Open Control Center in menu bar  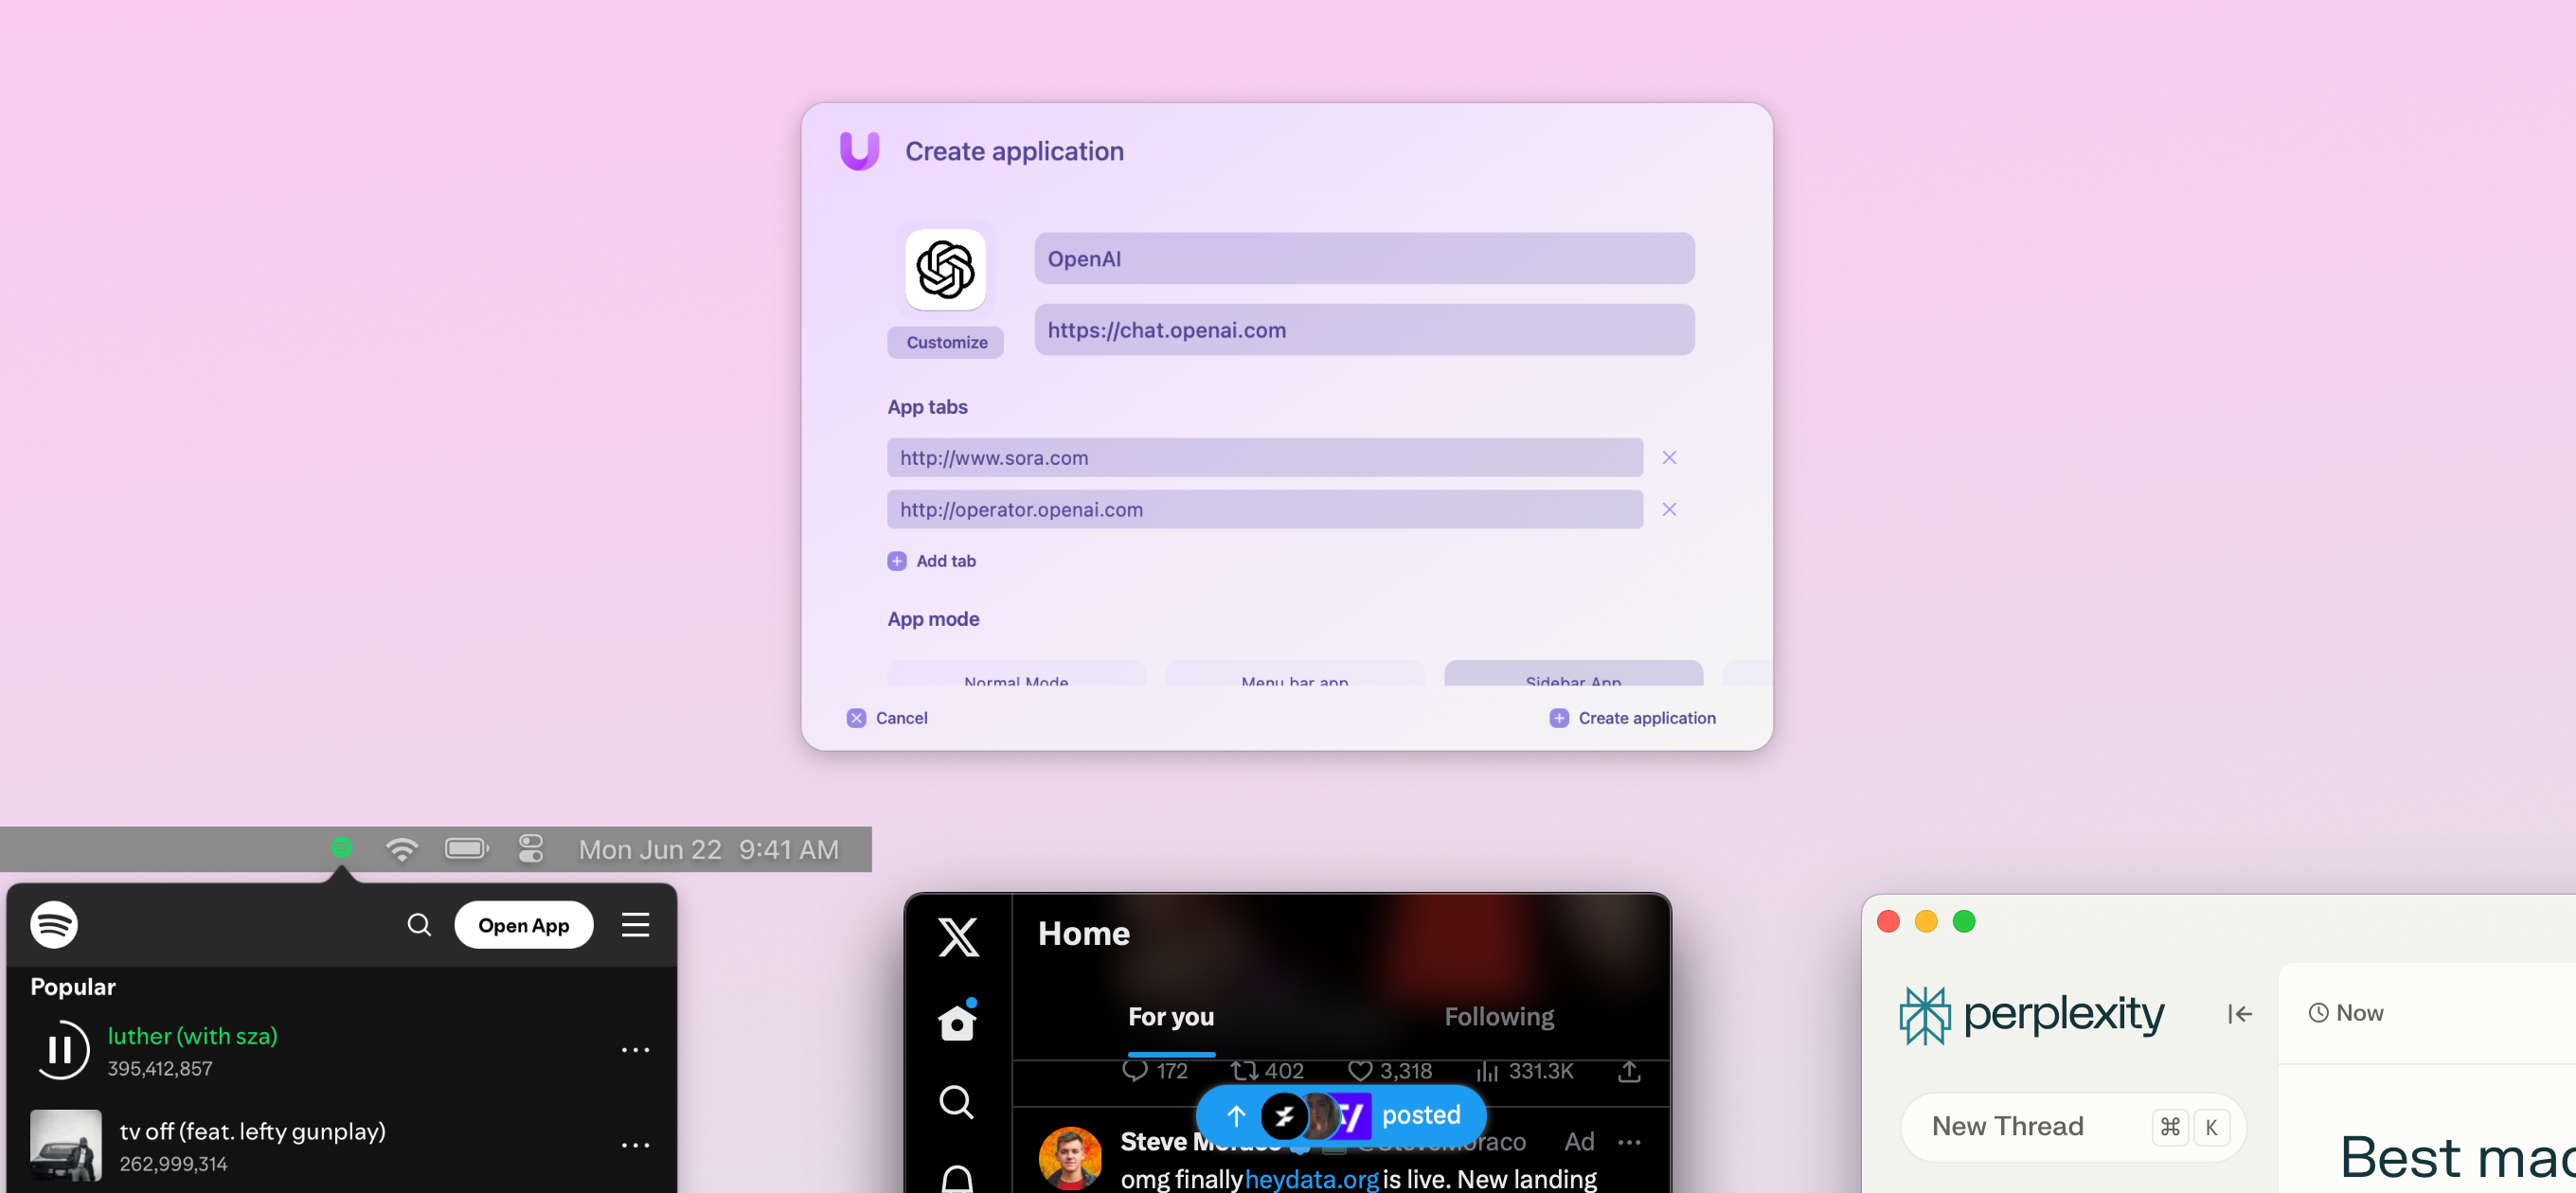531,849
